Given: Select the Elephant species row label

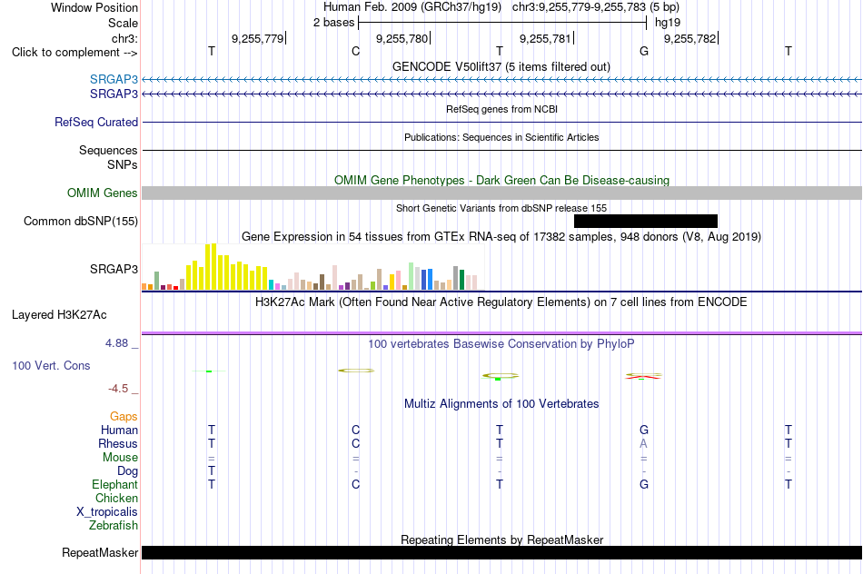Looking at the screenshot, I should [x=115, y=484].
